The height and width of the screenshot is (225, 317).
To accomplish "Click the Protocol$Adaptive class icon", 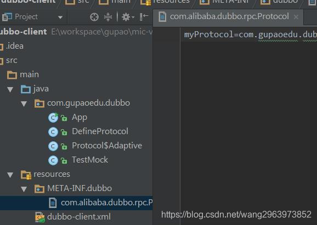I will tap(53, 146).
